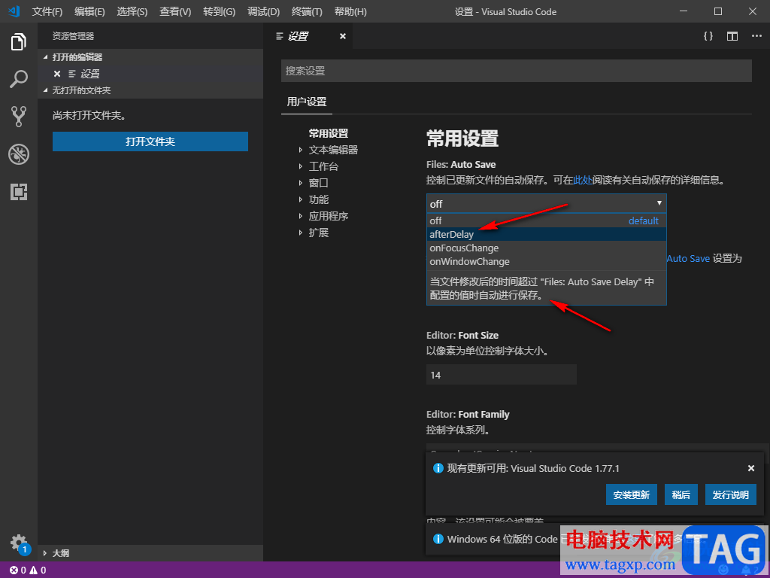Image resolution: width=770 pixels, height=578 pixels.
Task: Click 安装更新 button
Action: [631, 494]
